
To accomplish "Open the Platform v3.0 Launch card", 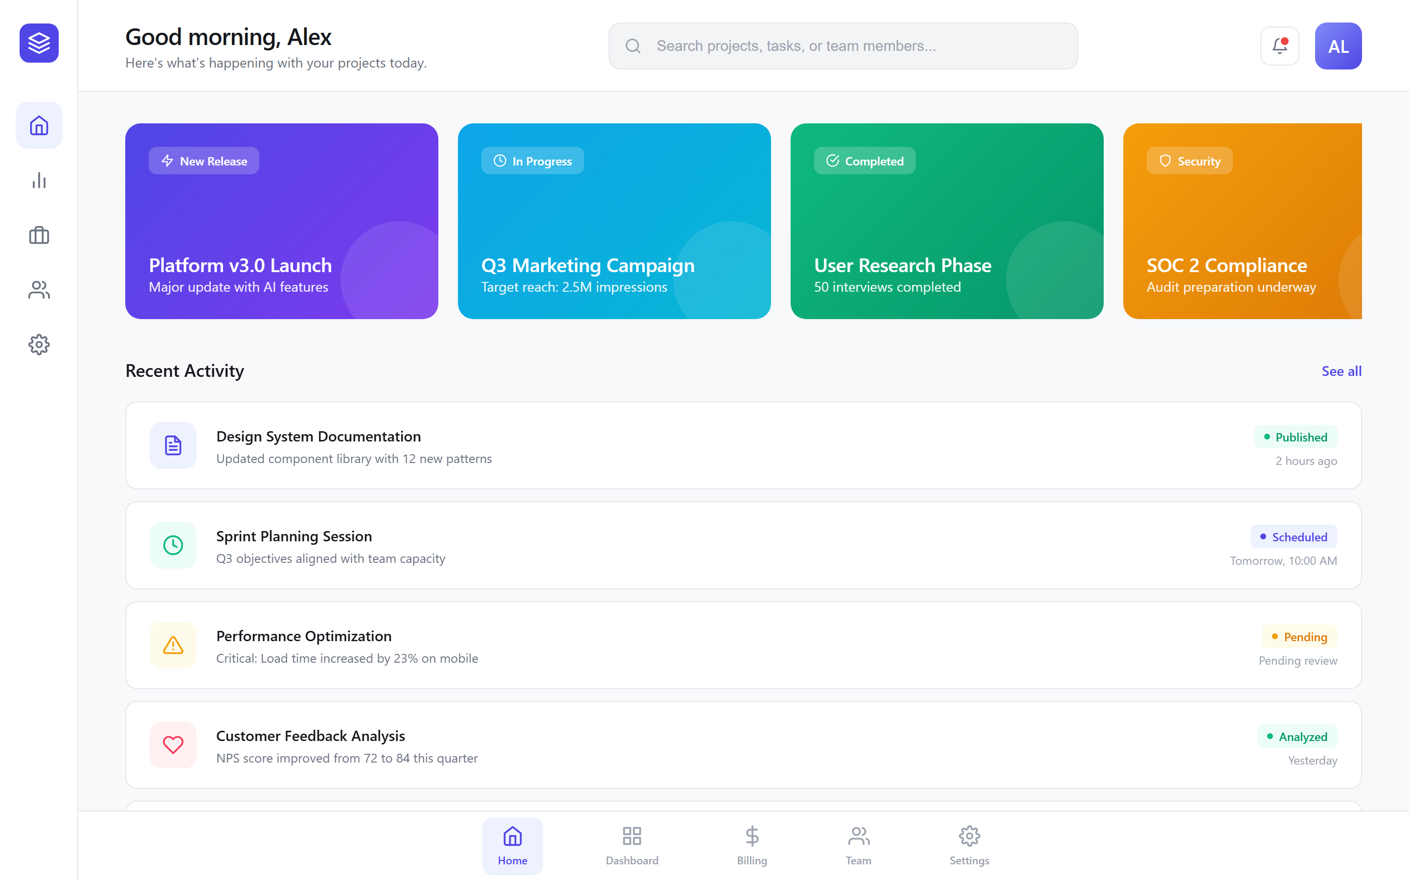I will pos(281,221).
